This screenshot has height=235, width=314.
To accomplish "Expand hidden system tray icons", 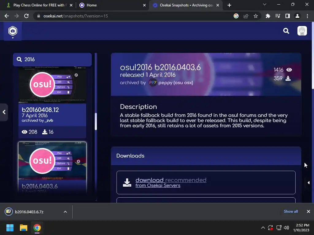I will pyautogui.click(x=263, y=228).
